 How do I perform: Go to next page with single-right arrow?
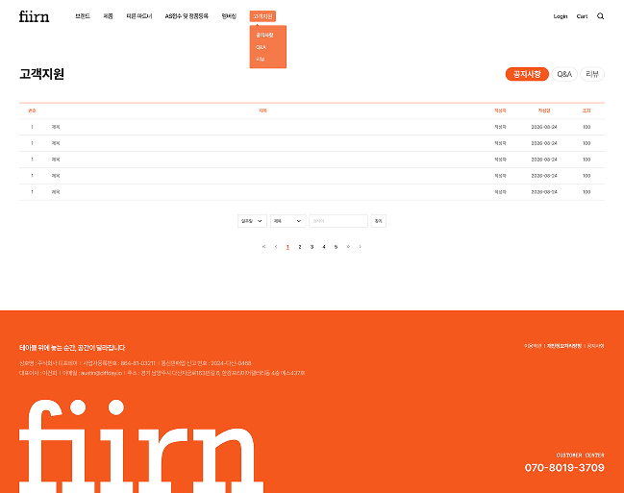click(x=361, y=247)
